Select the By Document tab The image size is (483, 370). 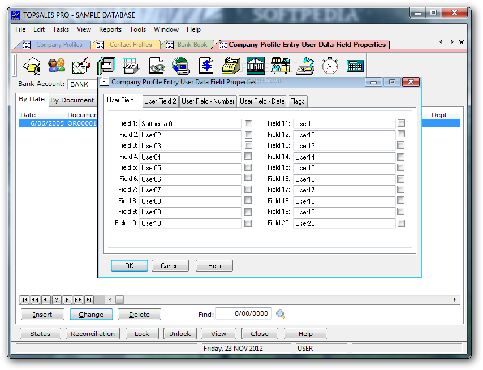(x=72, y=101)
